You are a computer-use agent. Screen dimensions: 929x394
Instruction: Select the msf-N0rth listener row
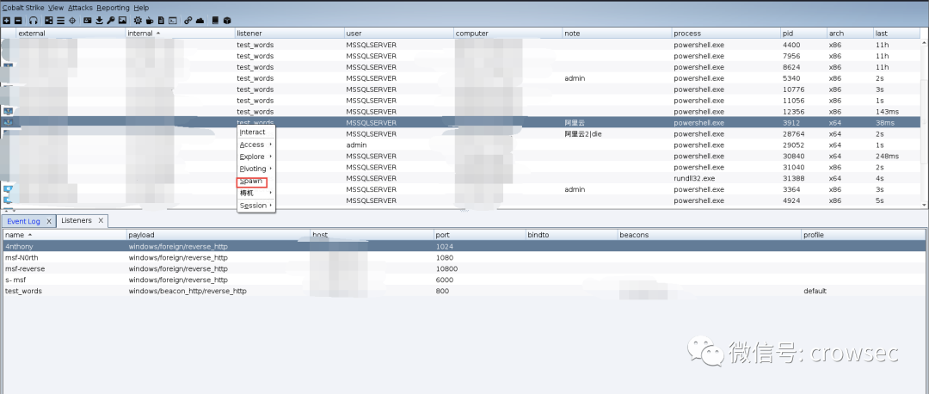[464, 258]
